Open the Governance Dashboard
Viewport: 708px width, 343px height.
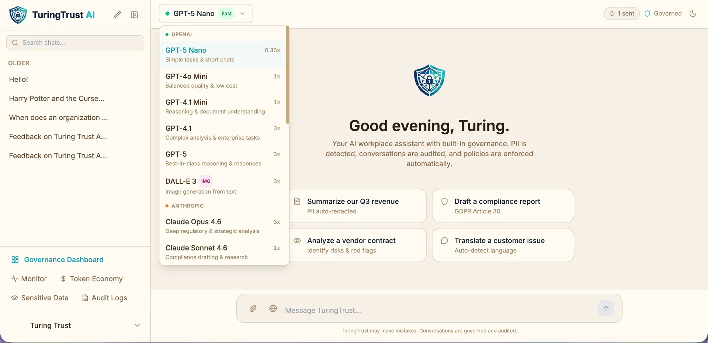click(58, 260)
